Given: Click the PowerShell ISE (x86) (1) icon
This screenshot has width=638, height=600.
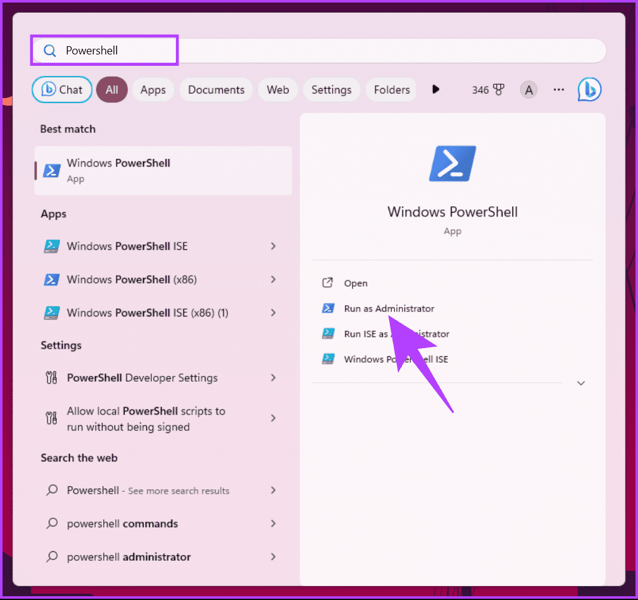Looking at the screenshot, I should tap(52, 313).
